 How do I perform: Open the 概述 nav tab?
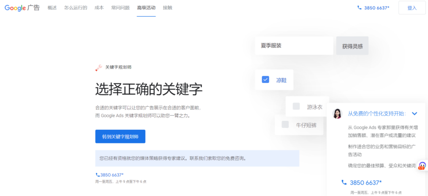point(52,8)
